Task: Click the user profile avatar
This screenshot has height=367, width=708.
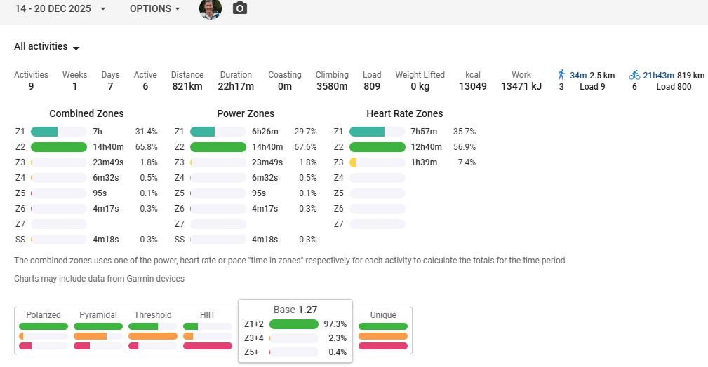Action: pos(211,8)
